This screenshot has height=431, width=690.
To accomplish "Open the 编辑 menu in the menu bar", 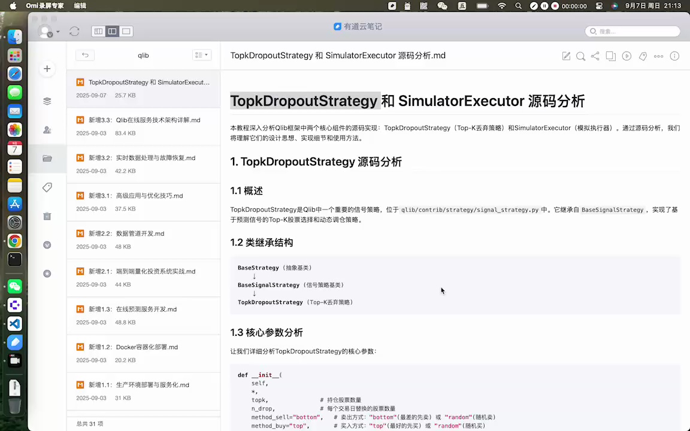I will point(80,7).
